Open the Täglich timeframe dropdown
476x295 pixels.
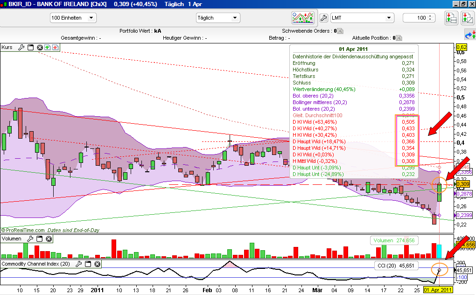[x=218, y=18]
